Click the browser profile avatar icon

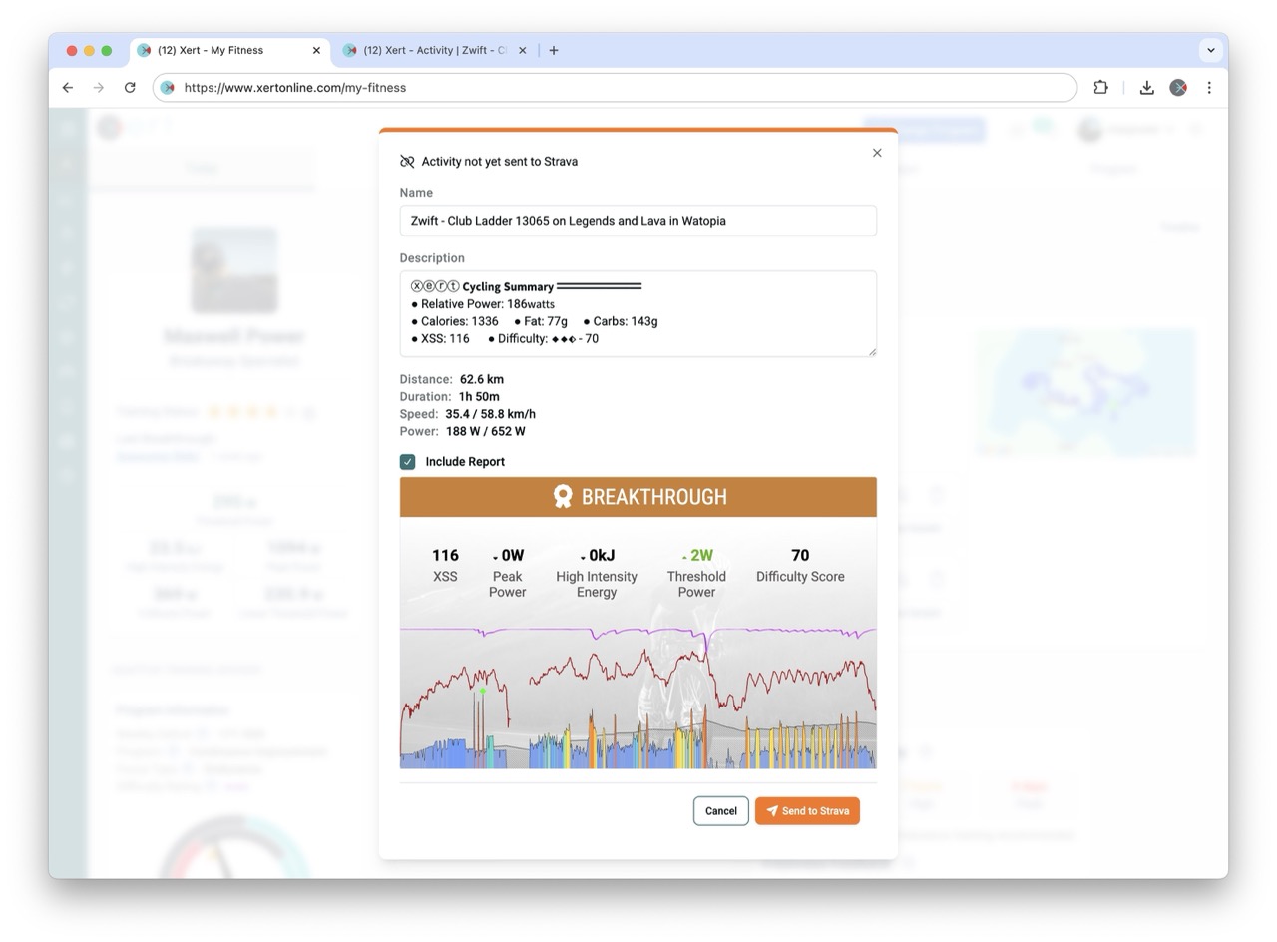tap(1178, 88)
